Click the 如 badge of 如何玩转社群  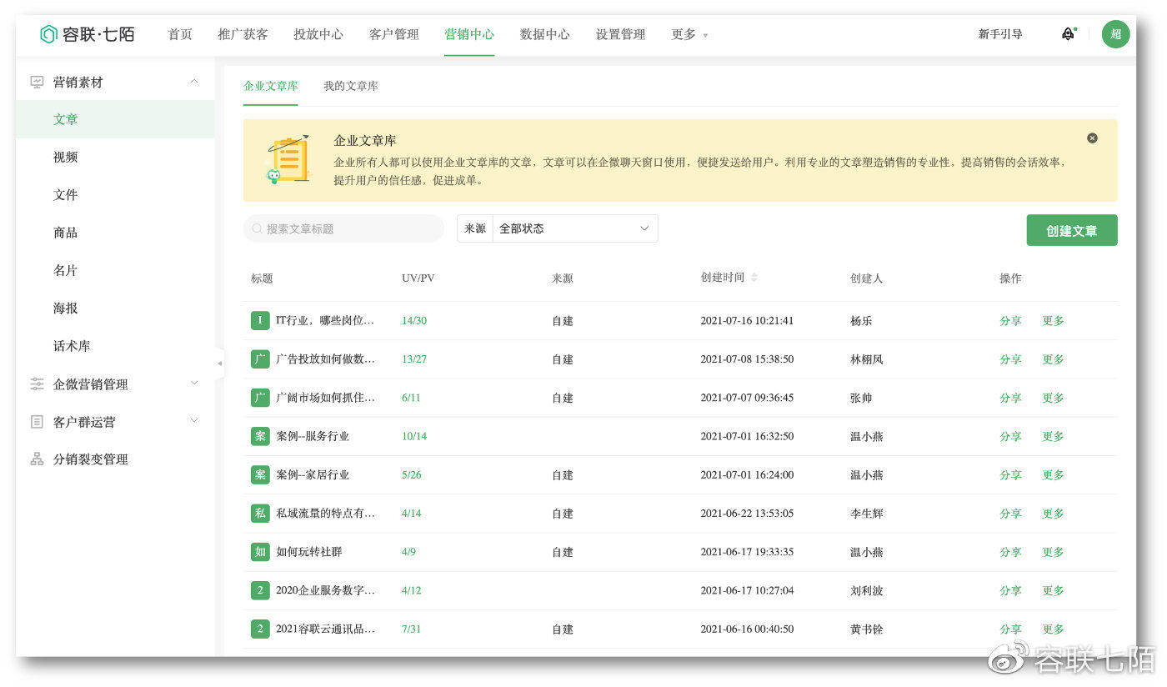click(260, 552)
